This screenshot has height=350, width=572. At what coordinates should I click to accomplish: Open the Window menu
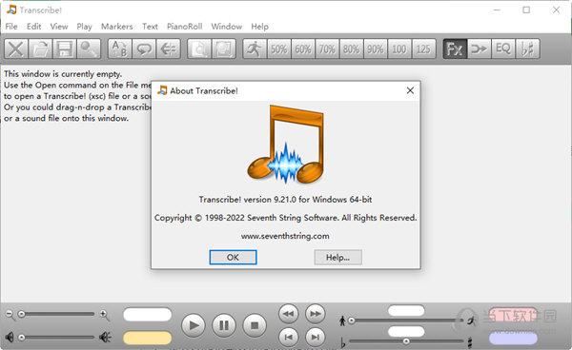(227, 27)
